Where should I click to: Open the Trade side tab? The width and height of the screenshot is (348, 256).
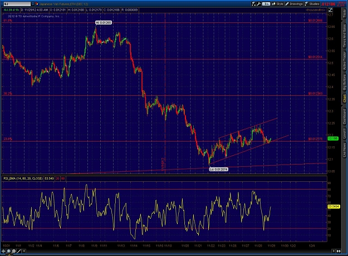[344, 14]
